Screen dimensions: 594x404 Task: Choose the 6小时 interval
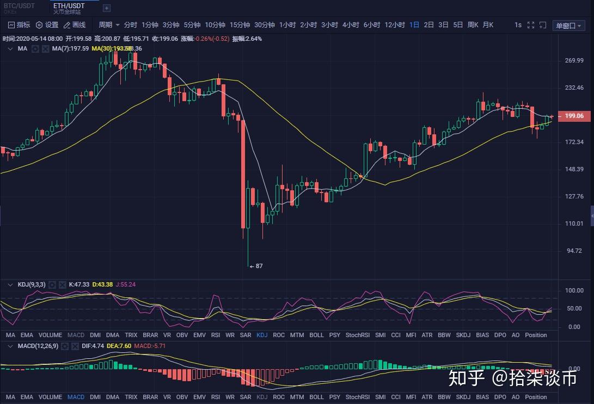point(372,25)
